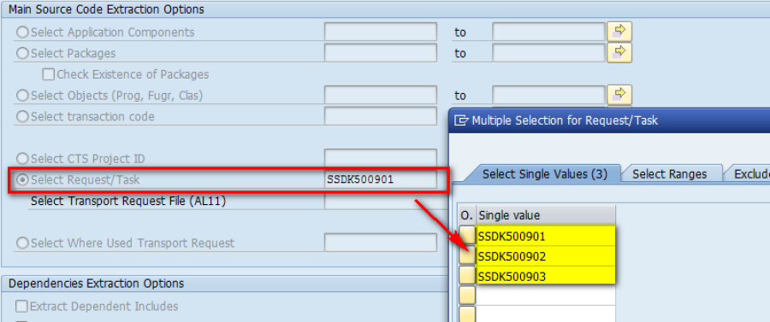The width and height of the screenshot is (770, 322).
Task: Select the Packages radio button
Action: click(x=22, y=54)
